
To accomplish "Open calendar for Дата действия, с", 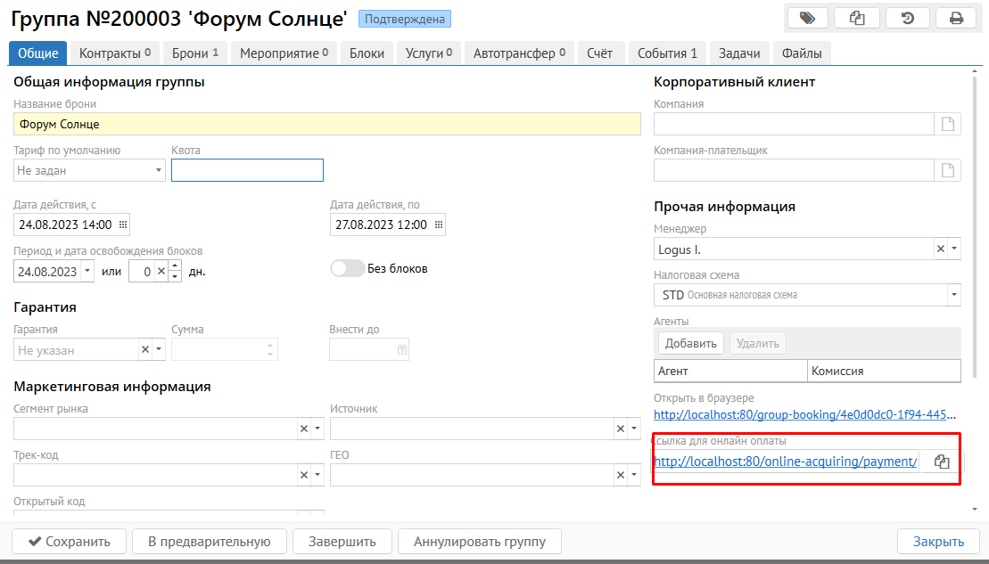I will (123, 225).
